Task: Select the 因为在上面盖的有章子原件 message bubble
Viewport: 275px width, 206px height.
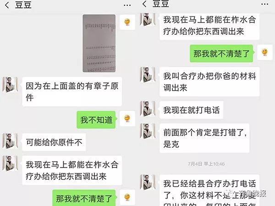Action: 72,92
